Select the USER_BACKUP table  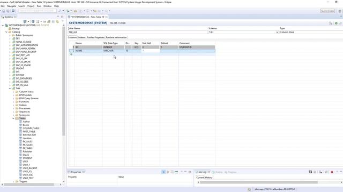[30, 169]
